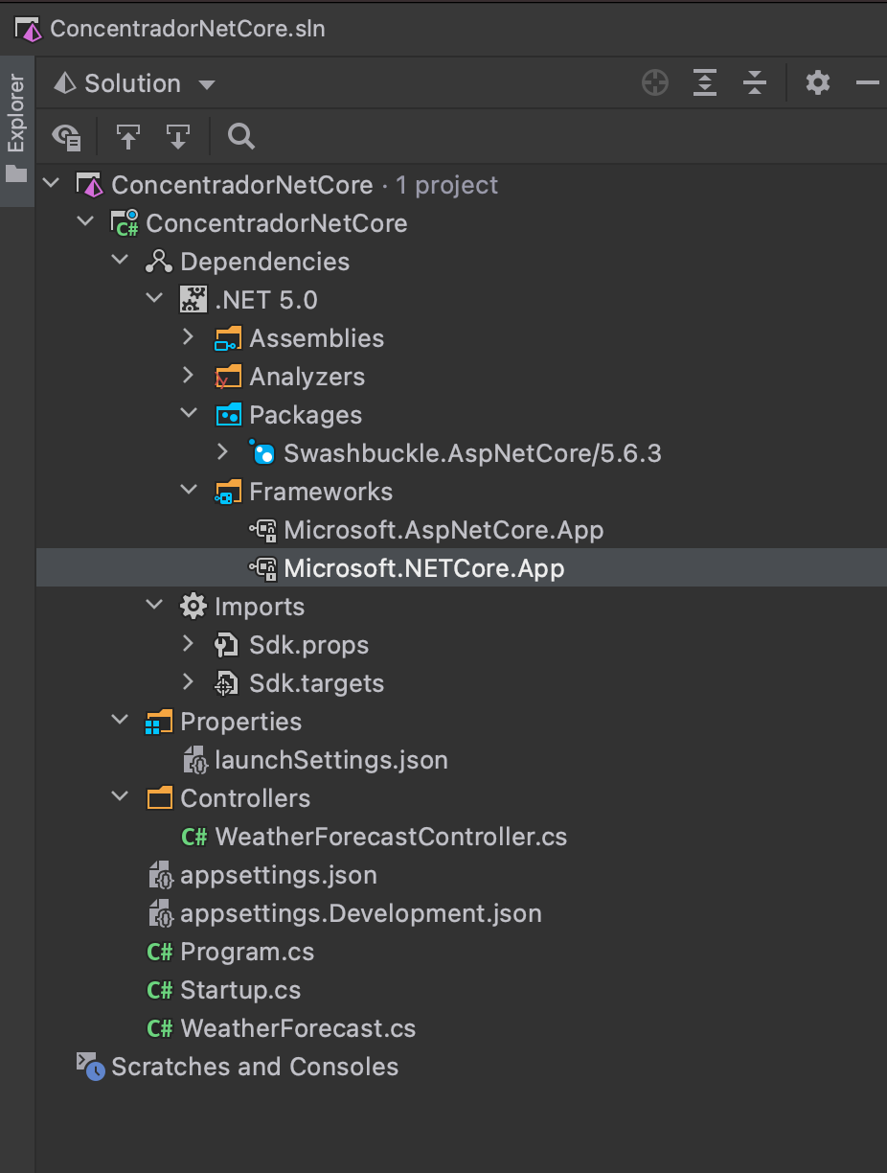Image resolution: width=887 pixels, height=1173 pixels.
Task: Click the upward navigation arrow icon
Action: pos(128,136)
